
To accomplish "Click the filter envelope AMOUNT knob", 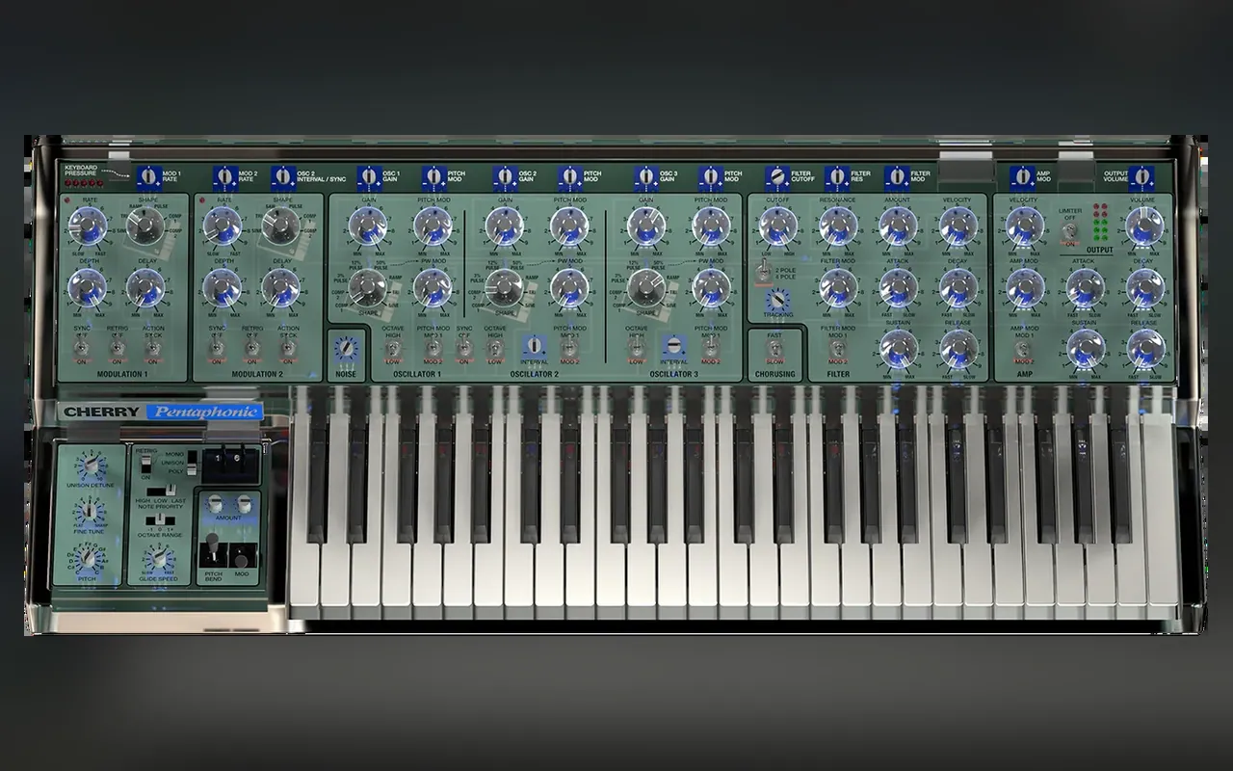I will click(898, 226).
